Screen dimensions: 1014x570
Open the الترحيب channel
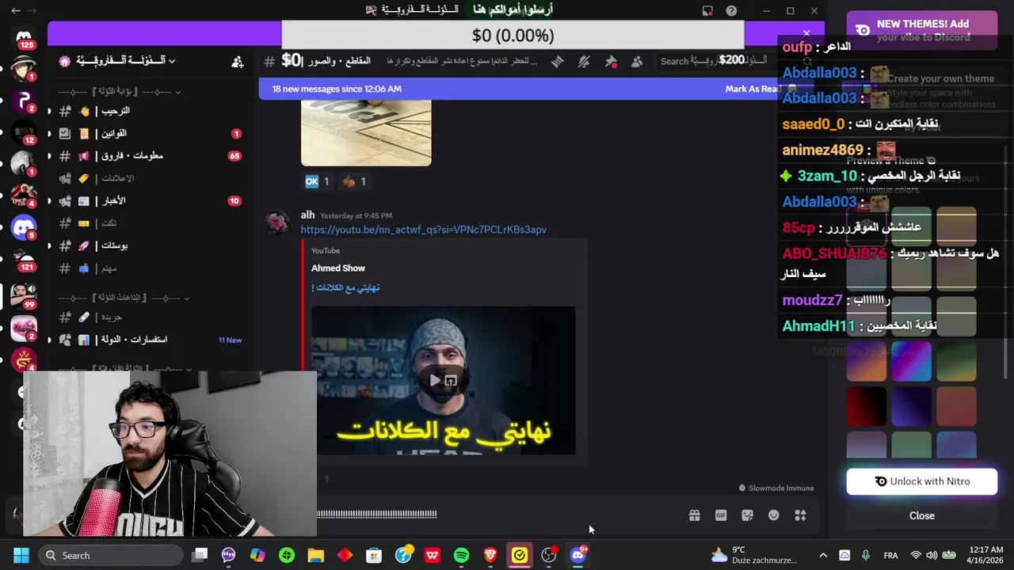(151, 111)
